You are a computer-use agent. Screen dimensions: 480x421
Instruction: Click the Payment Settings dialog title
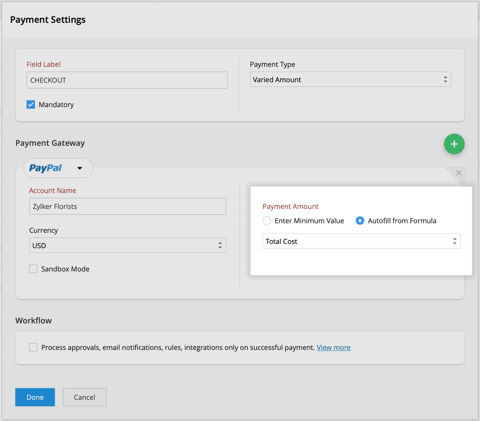click(x=48, y=20)
